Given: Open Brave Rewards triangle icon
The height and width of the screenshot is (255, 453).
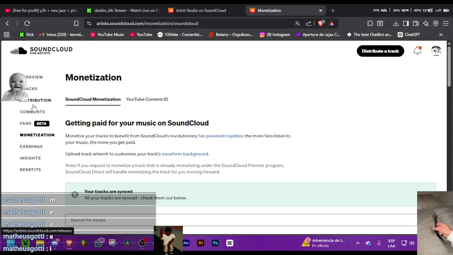Looking at the screenshot, I should [332, 23].
